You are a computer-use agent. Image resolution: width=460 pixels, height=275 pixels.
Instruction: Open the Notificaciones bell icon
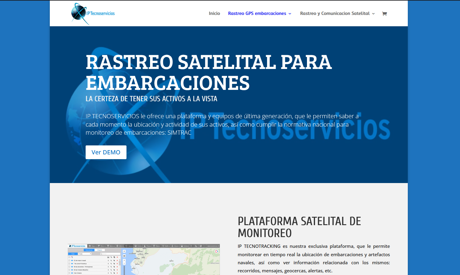tap(163, 246)
